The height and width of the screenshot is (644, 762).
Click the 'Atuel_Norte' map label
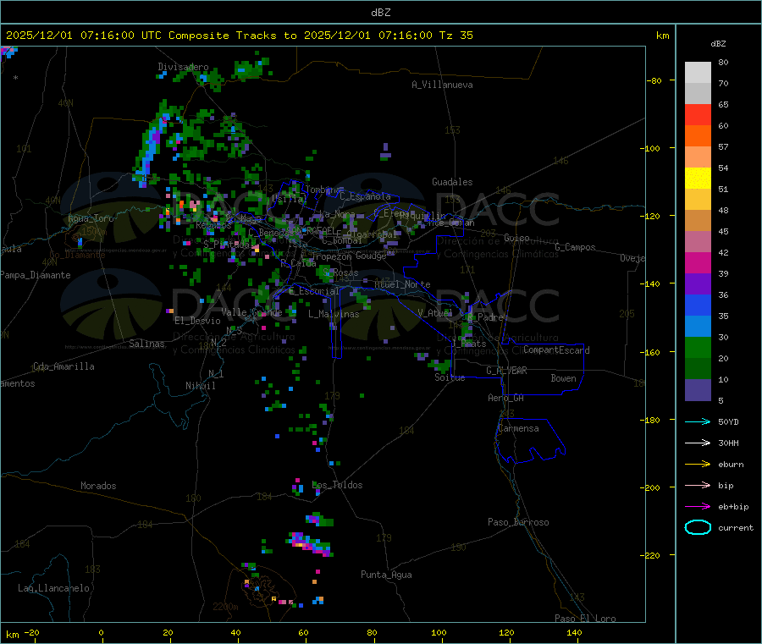coord(402,284)
